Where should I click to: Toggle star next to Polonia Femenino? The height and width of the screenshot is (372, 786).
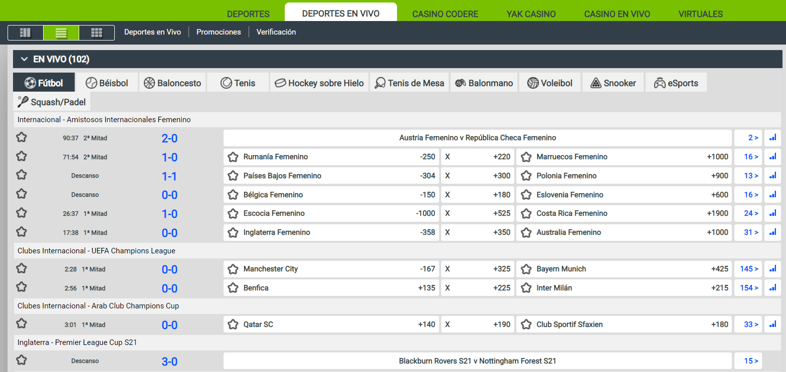(x=526, y=176)
